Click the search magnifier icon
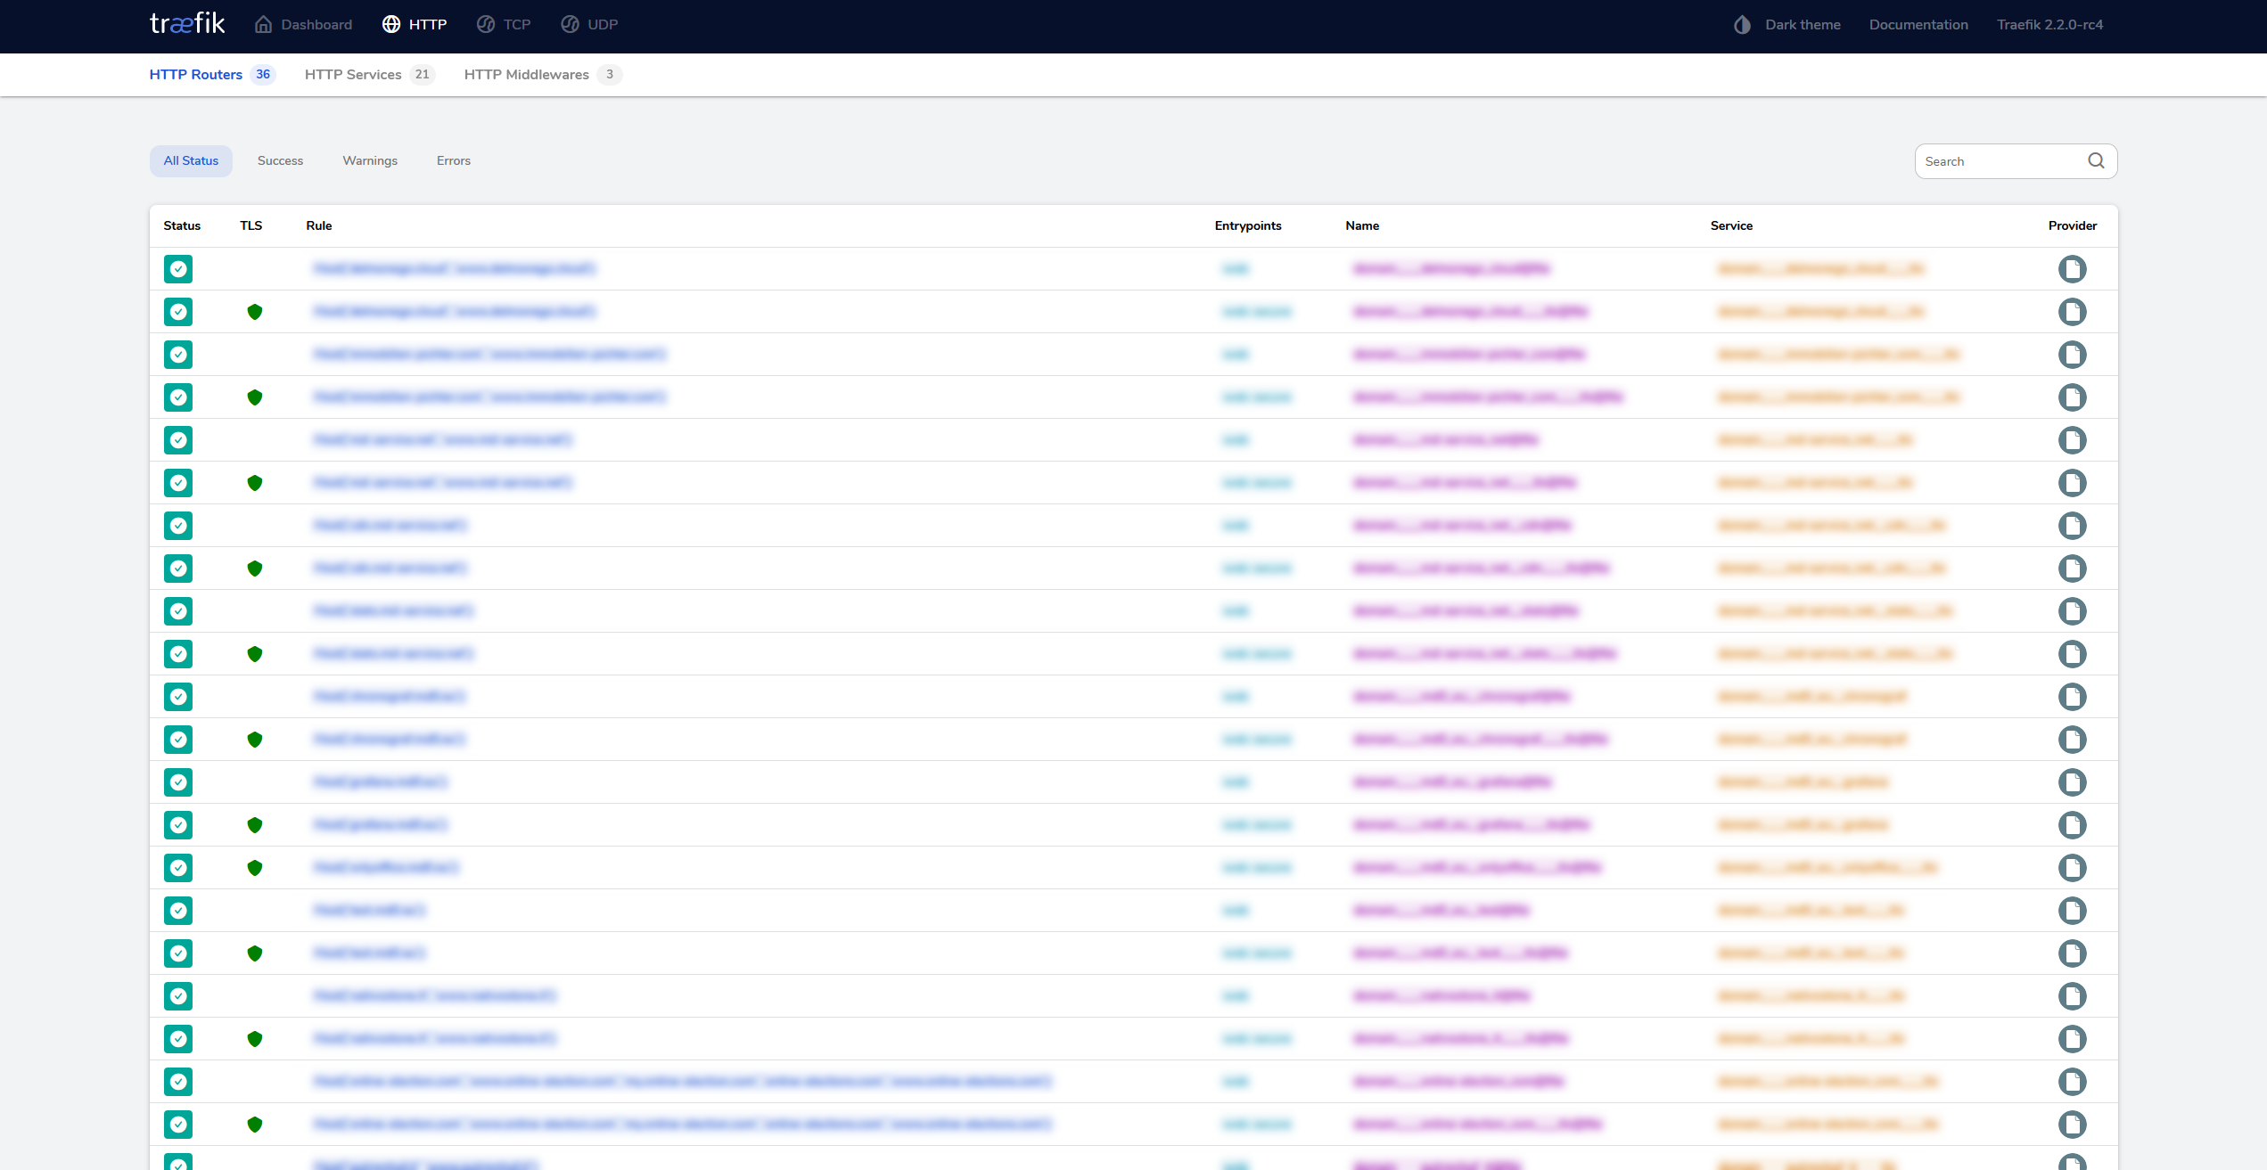Screen dimensions: 2267x1170 [x=2096, y=160]
